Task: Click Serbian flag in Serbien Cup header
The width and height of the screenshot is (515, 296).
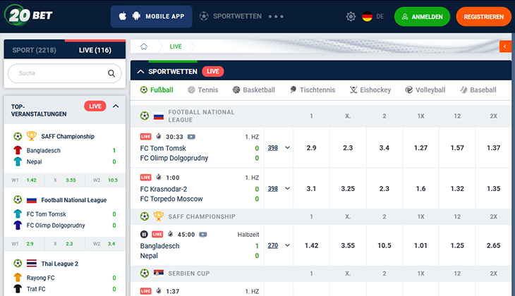Action: (x=159, y=273)
